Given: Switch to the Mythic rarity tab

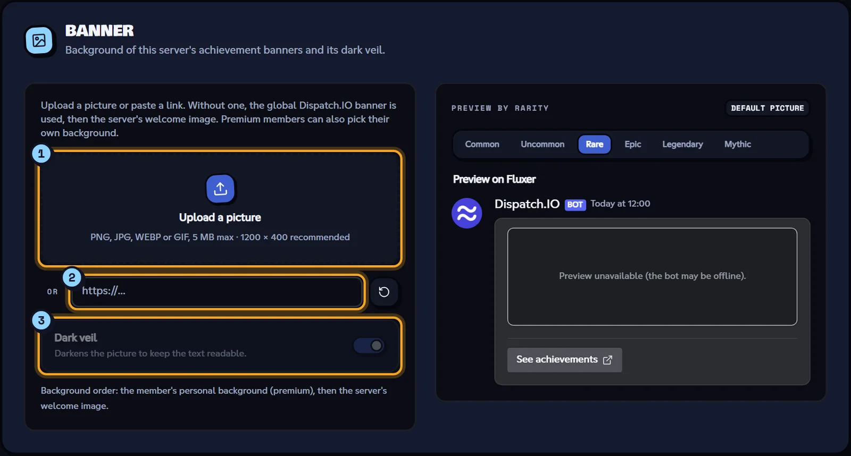Looking at the screenshot, I should tap(738, 145).
